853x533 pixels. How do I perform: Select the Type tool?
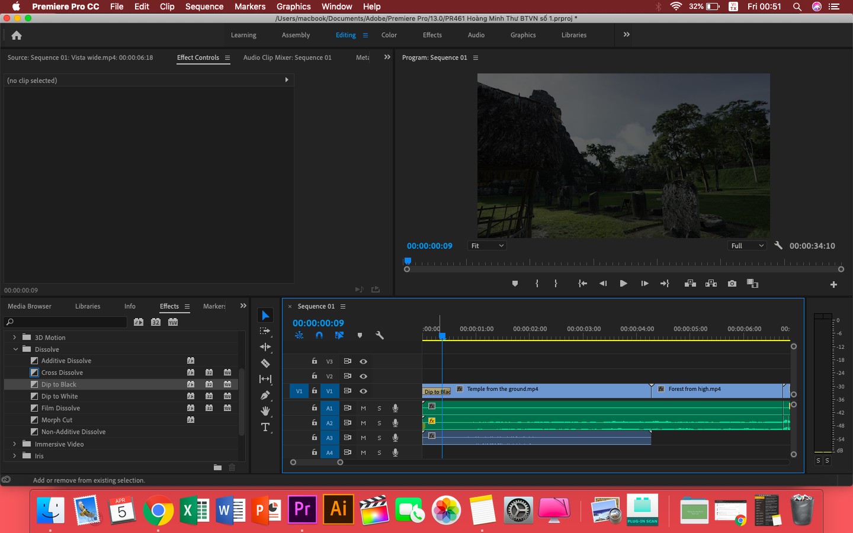[265, 427]
